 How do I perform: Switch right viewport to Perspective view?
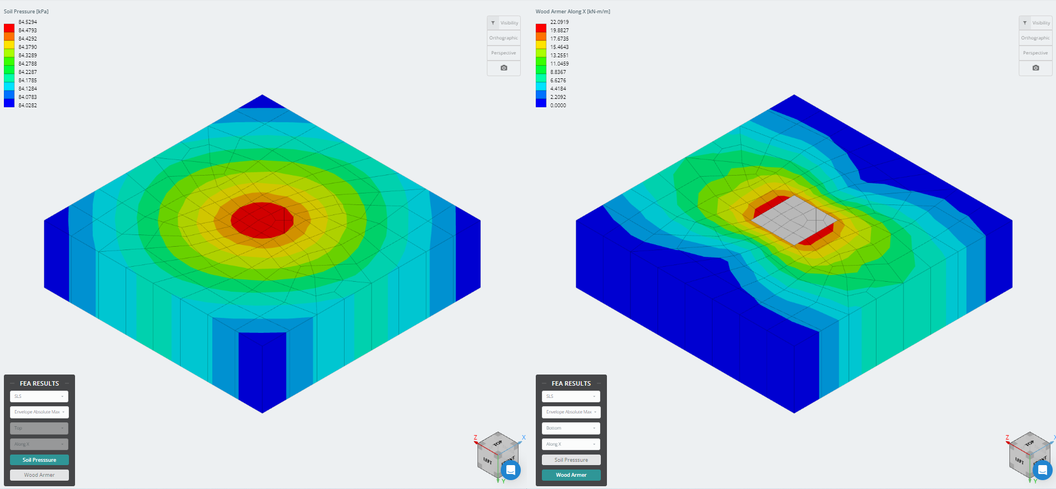[x=1035, y=53]
